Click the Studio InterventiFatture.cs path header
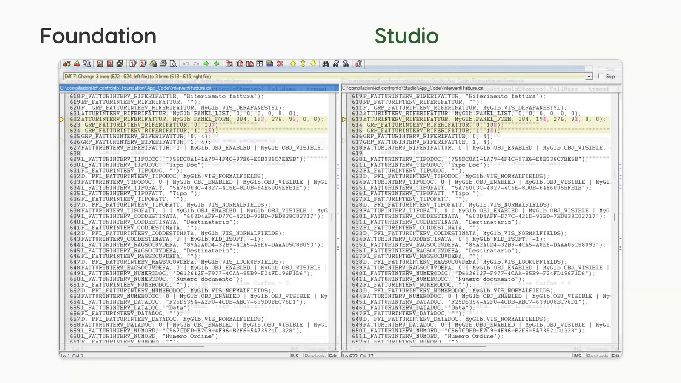The height and width of the screenshot is (383, 681). 481,88
